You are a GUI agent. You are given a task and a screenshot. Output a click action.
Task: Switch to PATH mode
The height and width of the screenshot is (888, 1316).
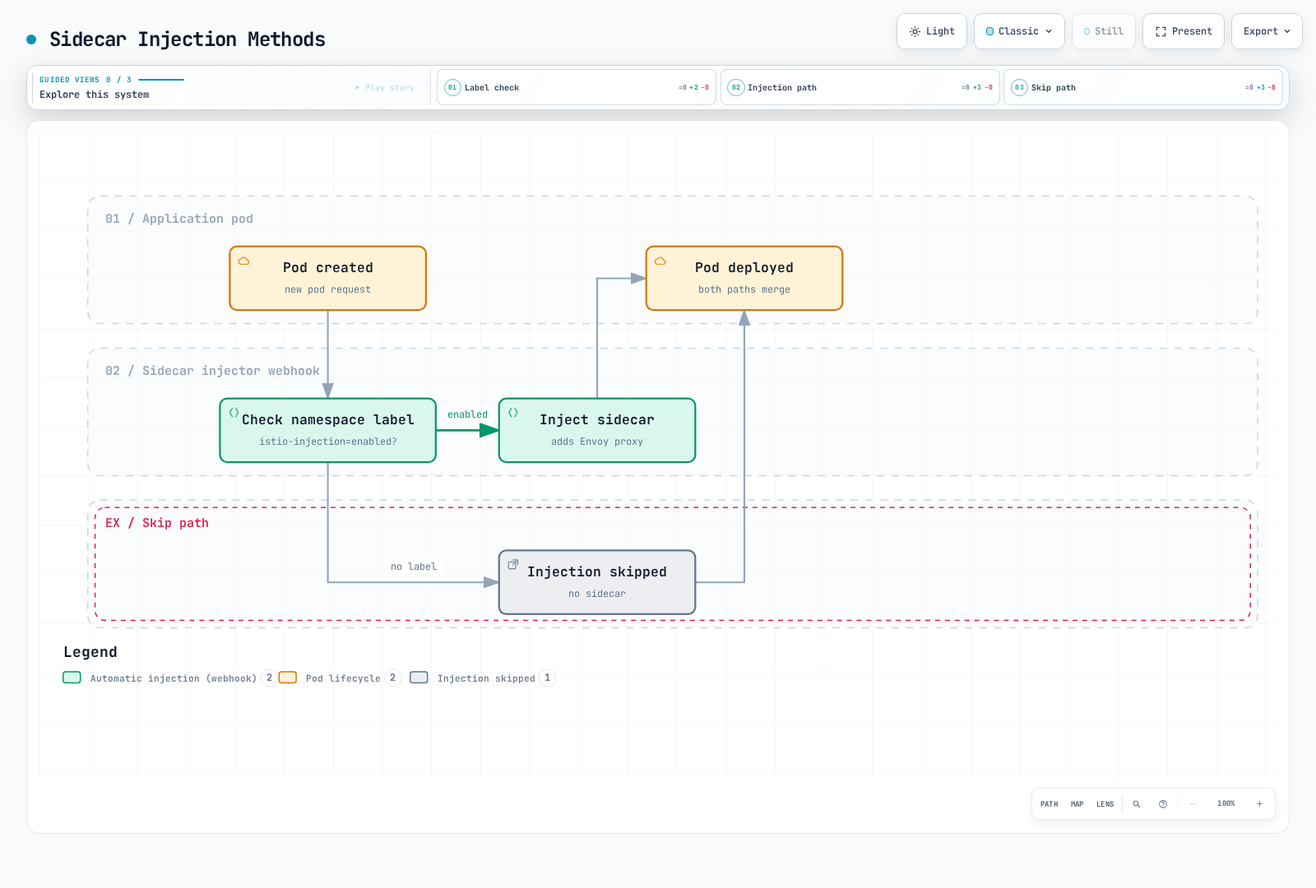pyautogui.click(x=1050, y=804)
